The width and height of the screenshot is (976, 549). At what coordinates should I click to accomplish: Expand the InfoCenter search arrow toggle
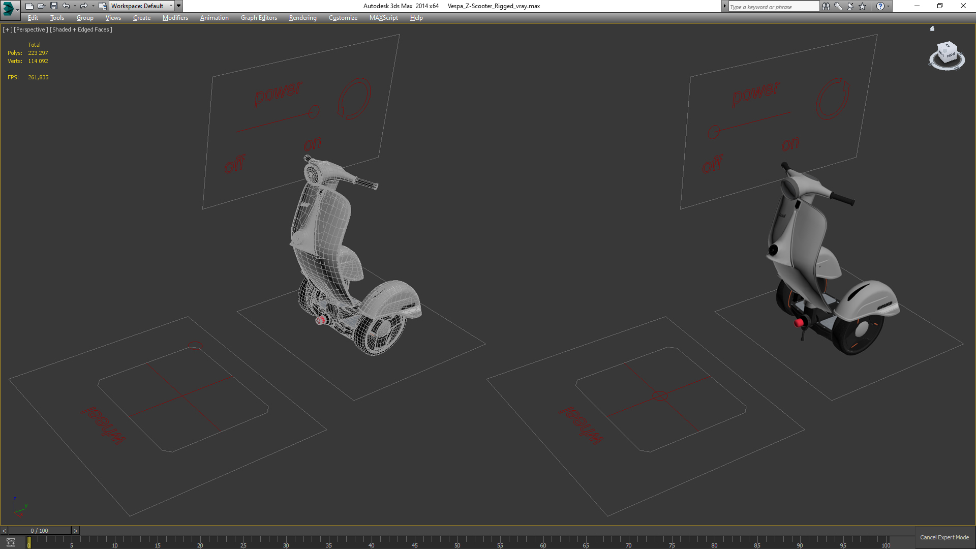pyautogui.click(x=724, y=6)
